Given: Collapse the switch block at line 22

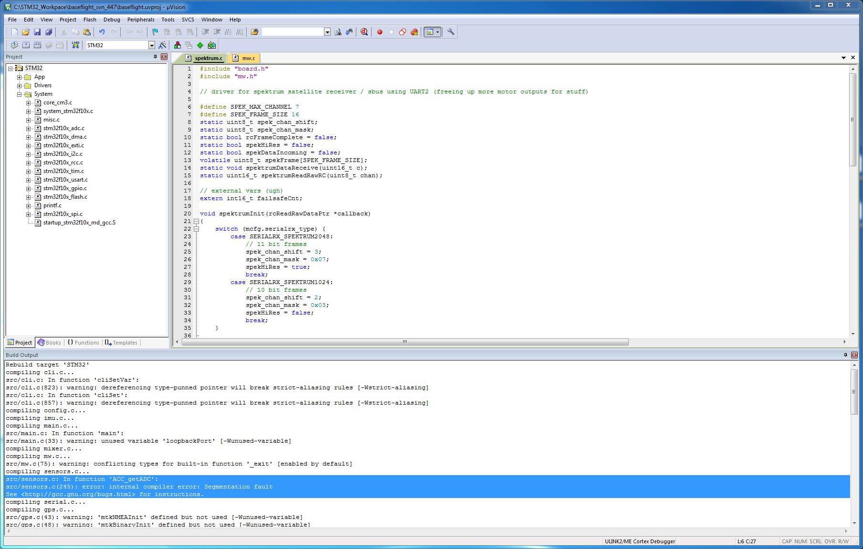Looking at the screenshot, I should tap(196, 229).
